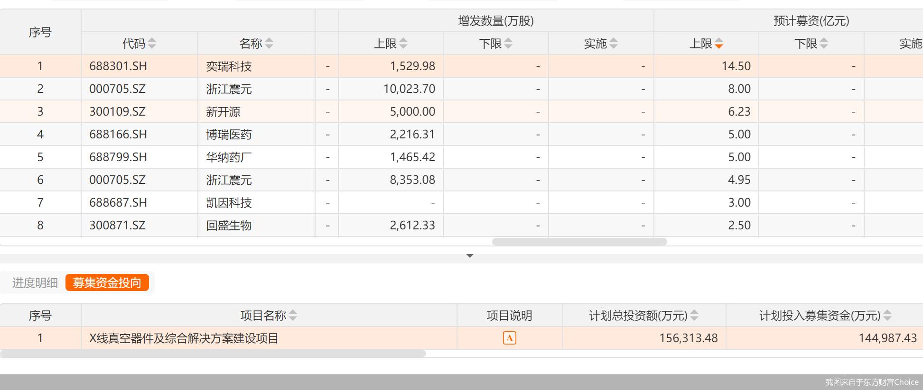The width and height of the screenshot is (923, 390).
Task: Sort 预计募资 下限 column
Action: [824, 44]
